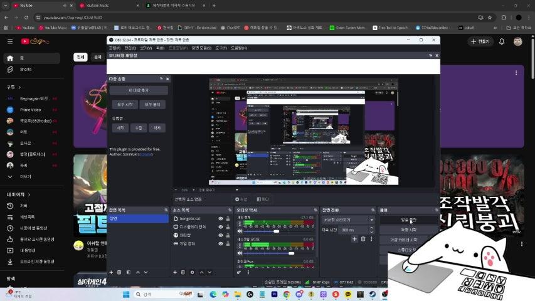This screenshot has width=535, height=301.
Task: Open the 파일(F) menu in OBS
Action: tap(114, 48)
